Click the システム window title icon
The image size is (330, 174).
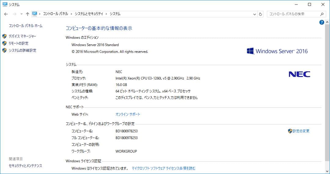[5, 4]
